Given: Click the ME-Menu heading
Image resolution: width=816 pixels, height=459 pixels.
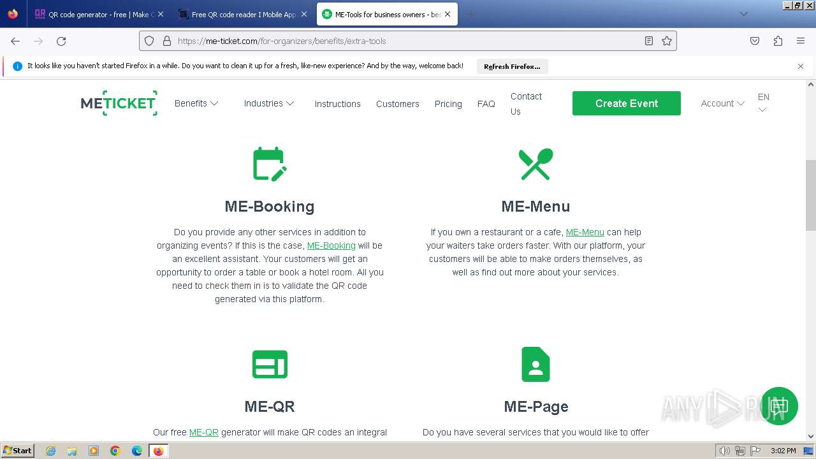Looking at the screenshot, I should coord(535,207).
